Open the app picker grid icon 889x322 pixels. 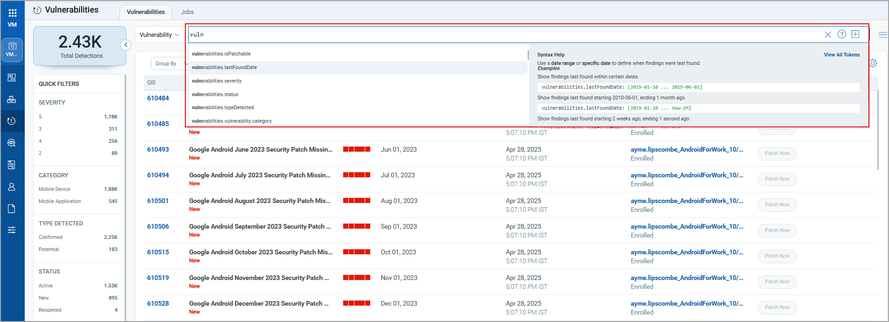pyautogui.click(x=13, y=13)
